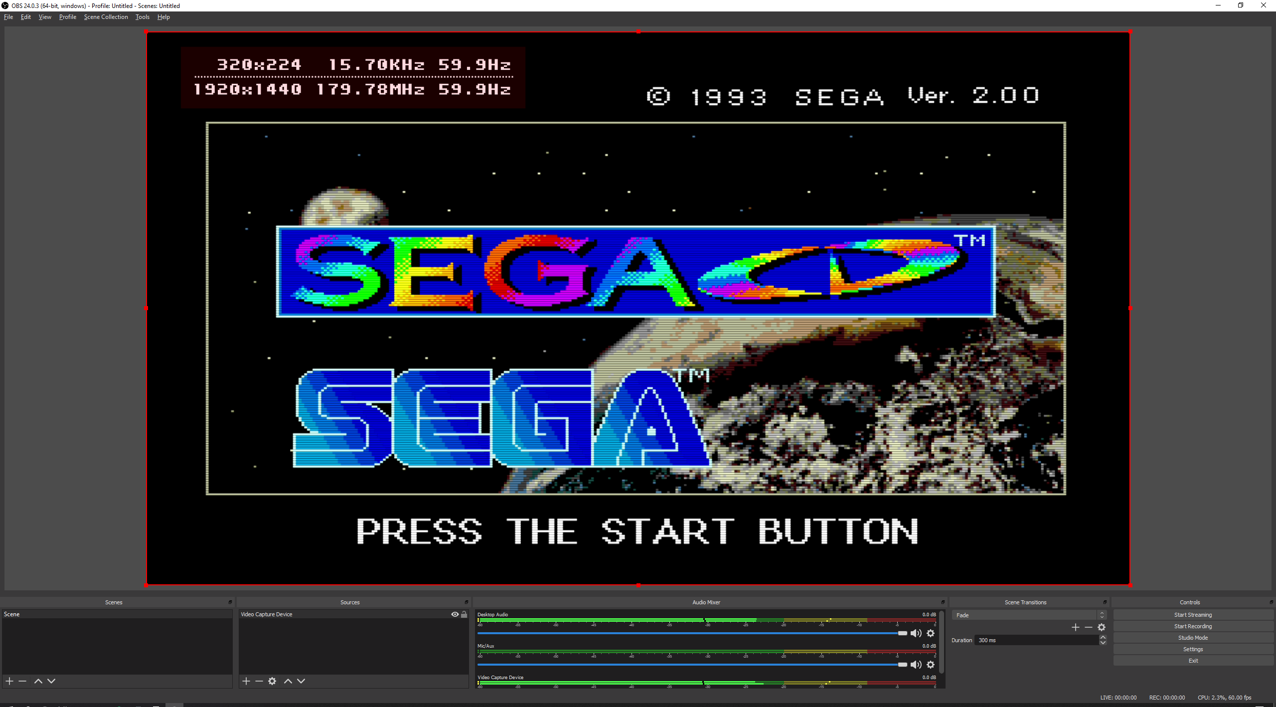Click Audio Mixer vertical scrollbar
The width and height of the screenshot is (1276, 707).
tap(942, 642)
